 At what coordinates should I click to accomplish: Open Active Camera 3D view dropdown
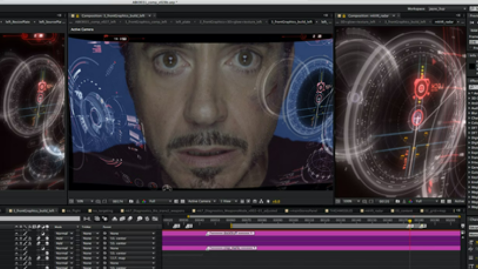[x=202, y=201]
